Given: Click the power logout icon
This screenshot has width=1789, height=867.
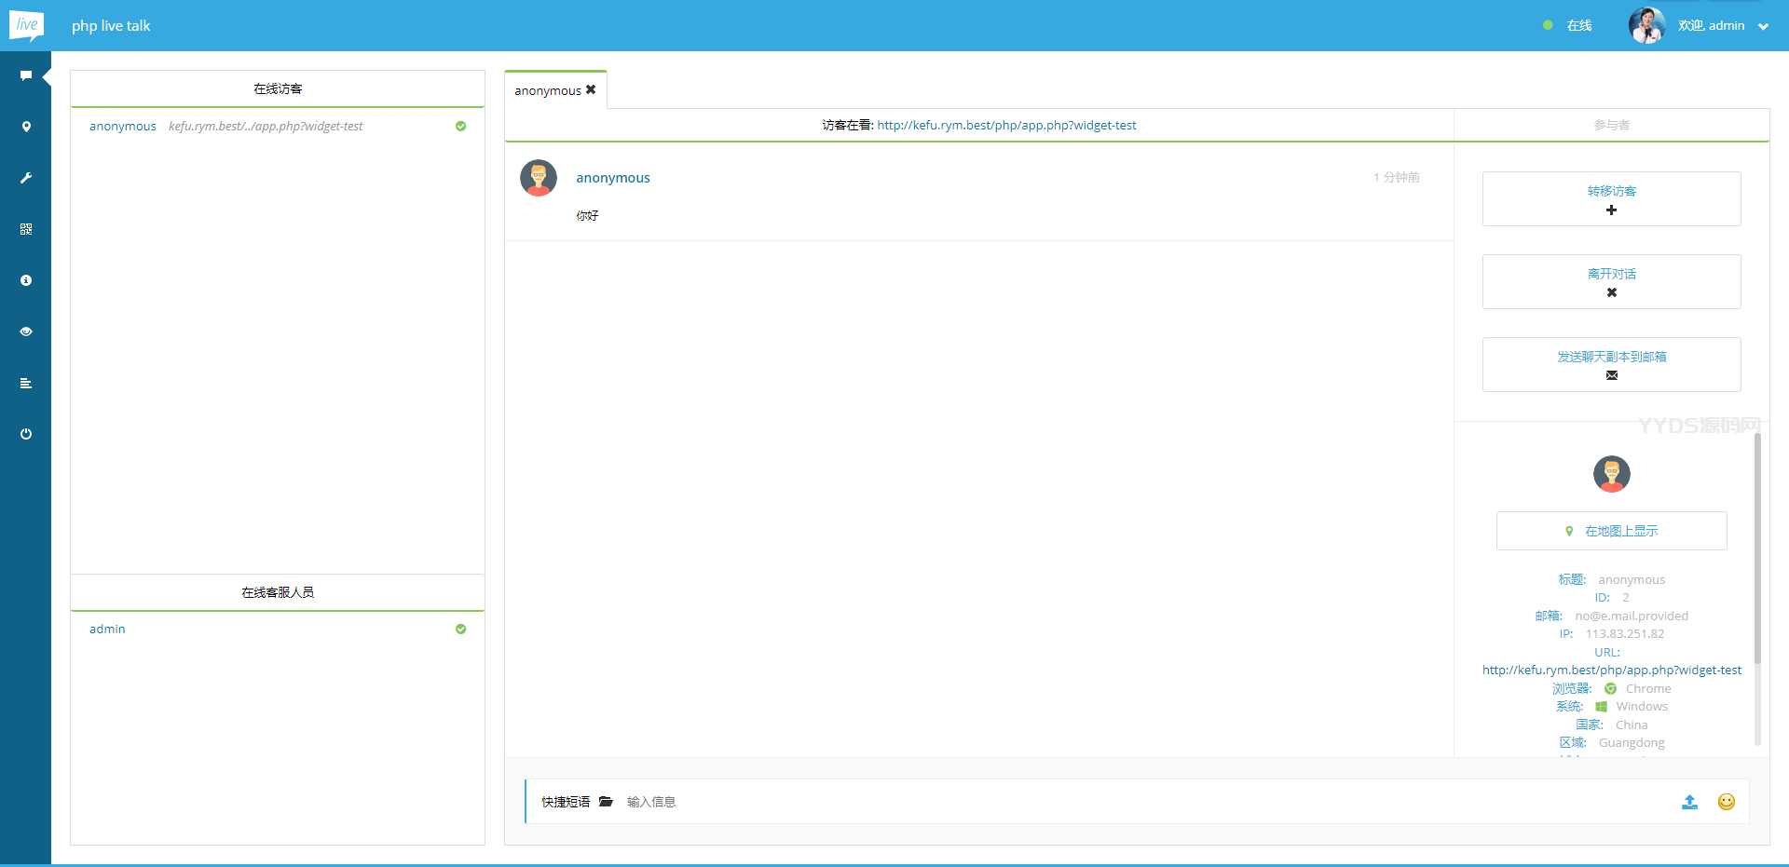Looking at the screenshot, I should (x=26, y=433).
